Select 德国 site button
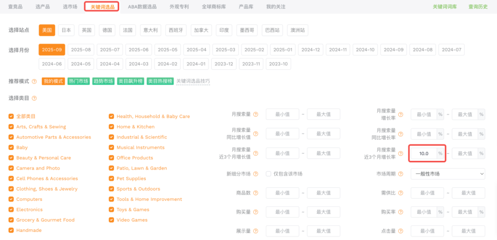This screenshot has width=497, height=240. [x=107, y=30]
